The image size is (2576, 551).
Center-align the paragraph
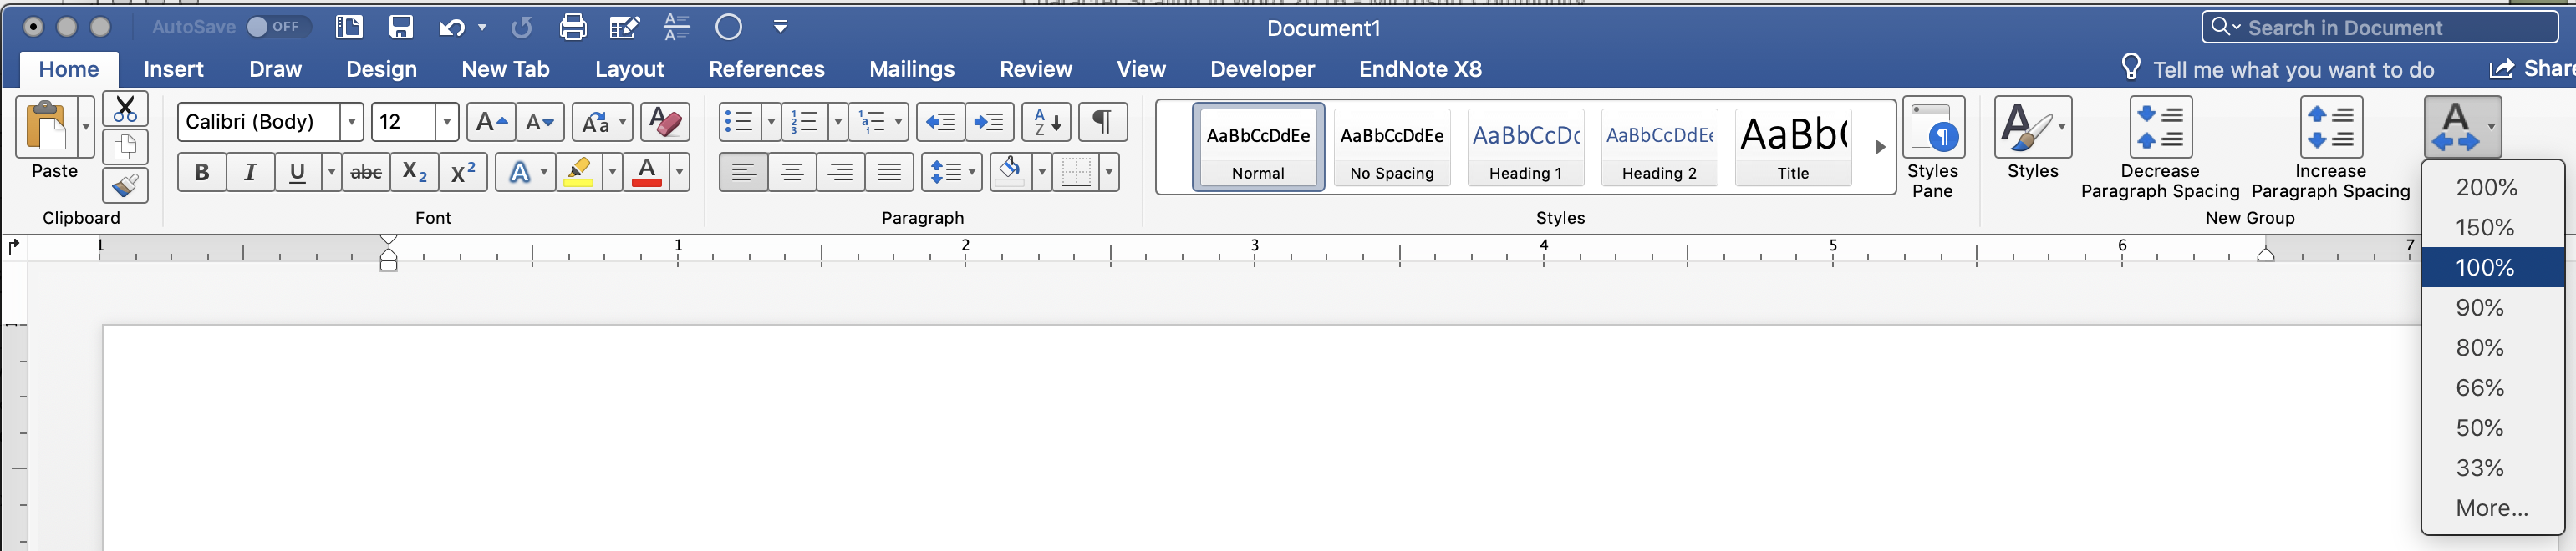(x=792, y=173)
